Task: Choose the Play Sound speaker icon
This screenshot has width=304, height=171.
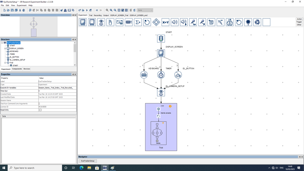Action: (175, 22)
